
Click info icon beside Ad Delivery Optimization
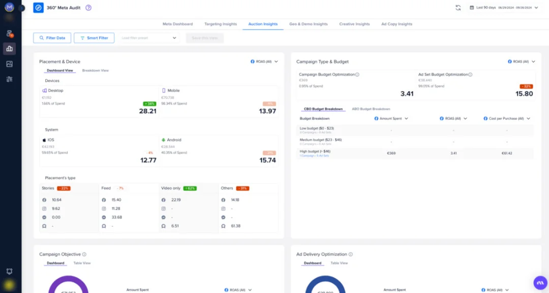click(350, 254)
